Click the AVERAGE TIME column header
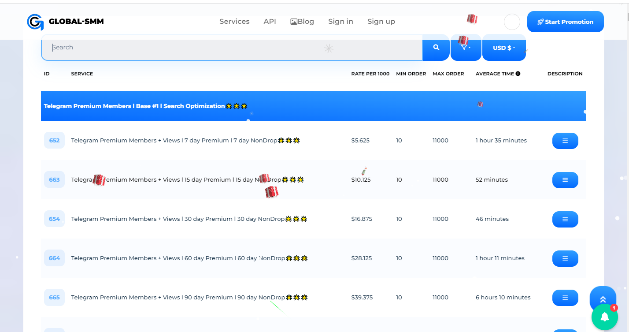 (495, 74)
